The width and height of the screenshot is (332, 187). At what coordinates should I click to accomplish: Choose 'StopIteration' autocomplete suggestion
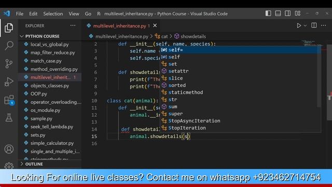pyautogui.click(x=240, y=128)
